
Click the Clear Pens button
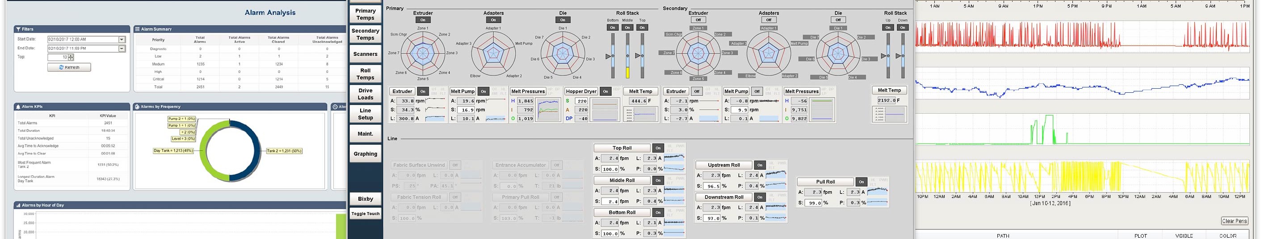(x=1234, y=221)
